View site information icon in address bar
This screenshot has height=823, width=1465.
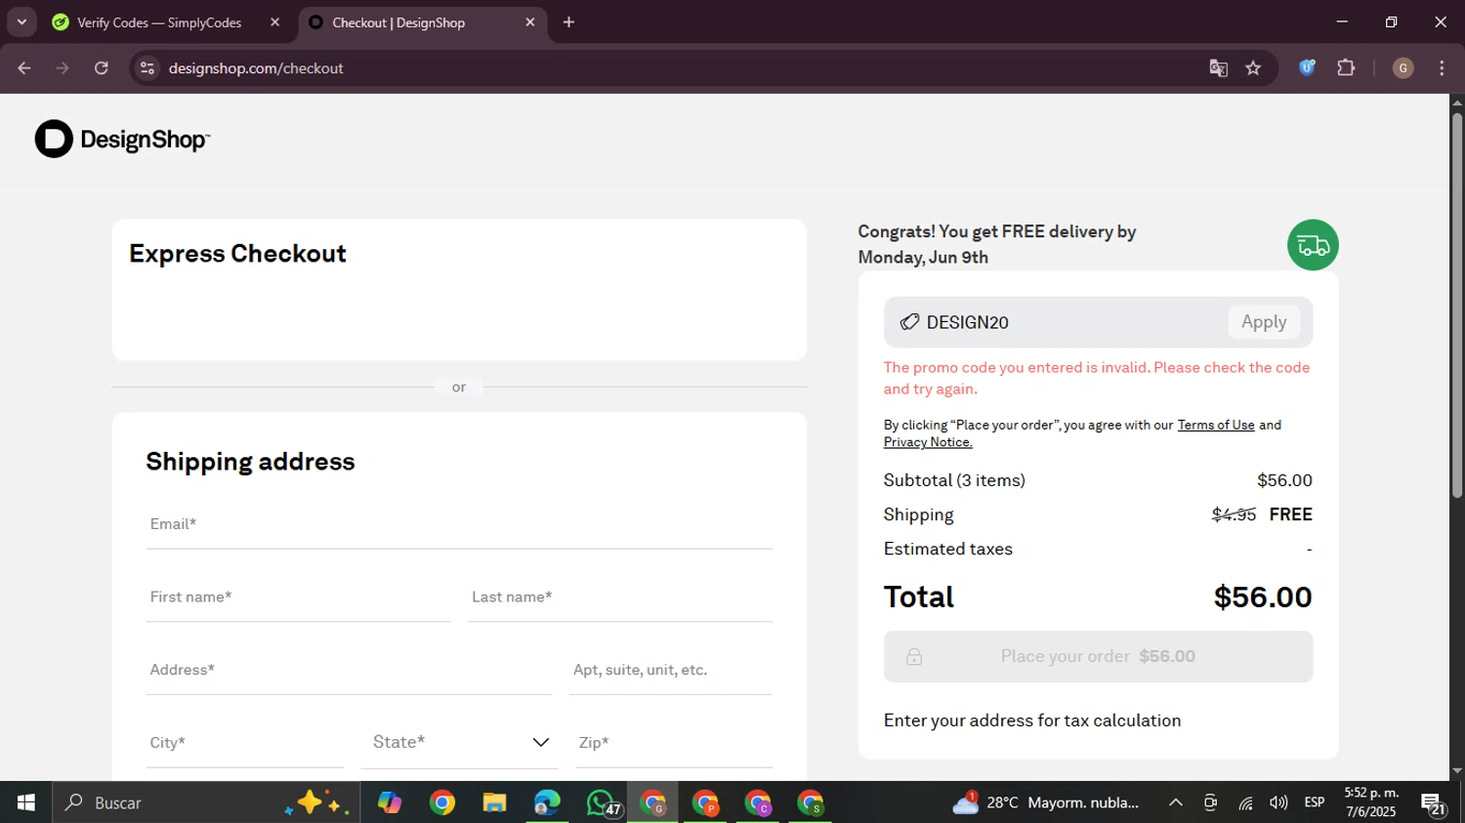(147, 68)
